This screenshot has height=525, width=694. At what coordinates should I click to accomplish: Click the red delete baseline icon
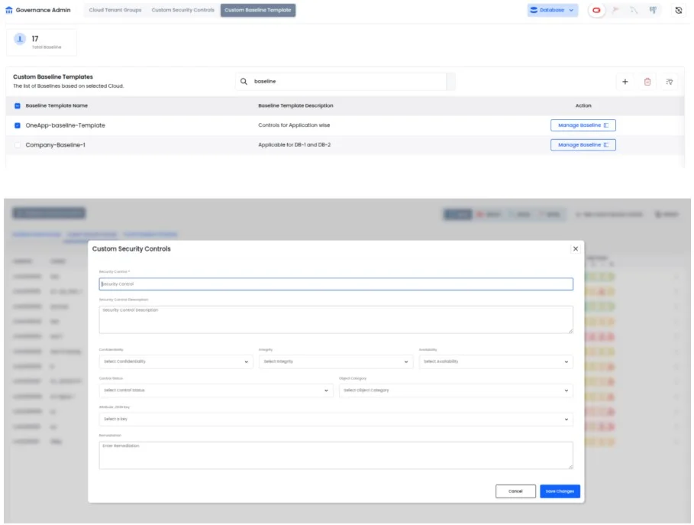tap(647, 82)
